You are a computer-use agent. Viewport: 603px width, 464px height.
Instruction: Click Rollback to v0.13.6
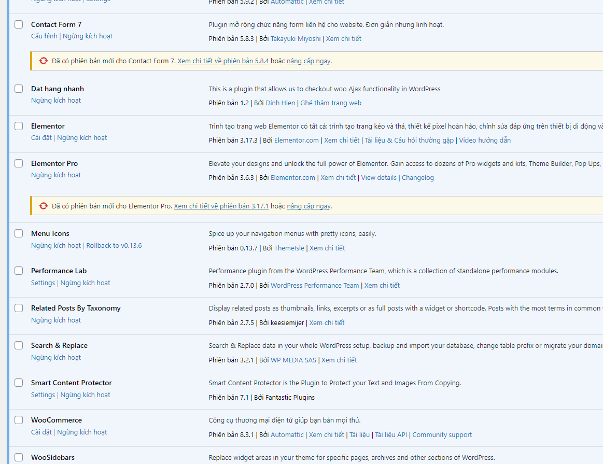tap(114, 245)
